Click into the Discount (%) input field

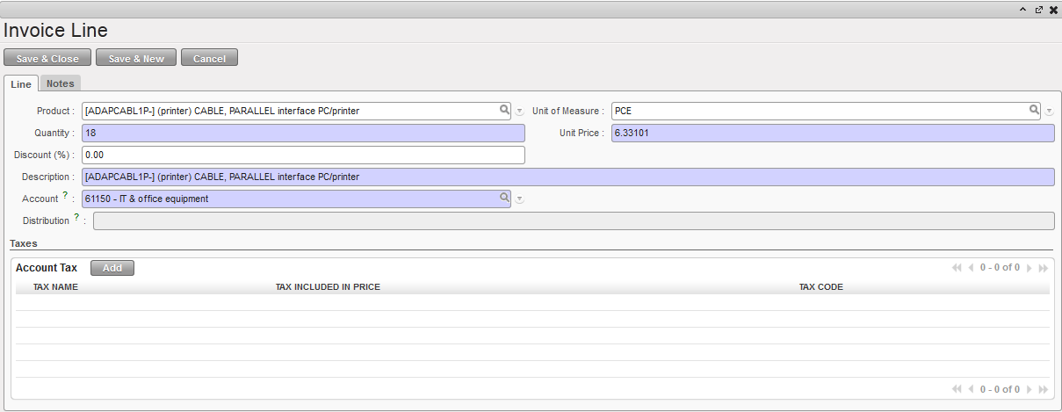303,155
